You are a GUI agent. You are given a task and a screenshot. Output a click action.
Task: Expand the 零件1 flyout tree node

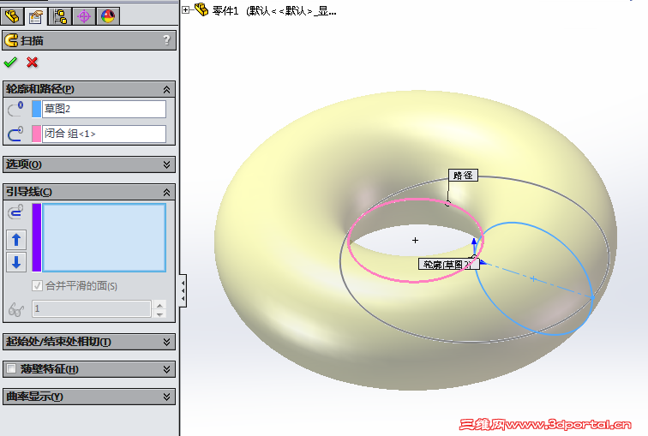click(x=186, y=10)
